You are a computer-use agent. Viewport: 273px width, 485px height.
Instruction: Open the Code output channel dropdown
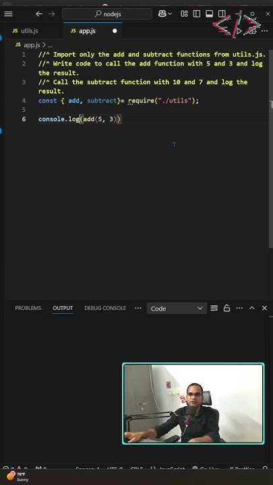pos(177,309)
